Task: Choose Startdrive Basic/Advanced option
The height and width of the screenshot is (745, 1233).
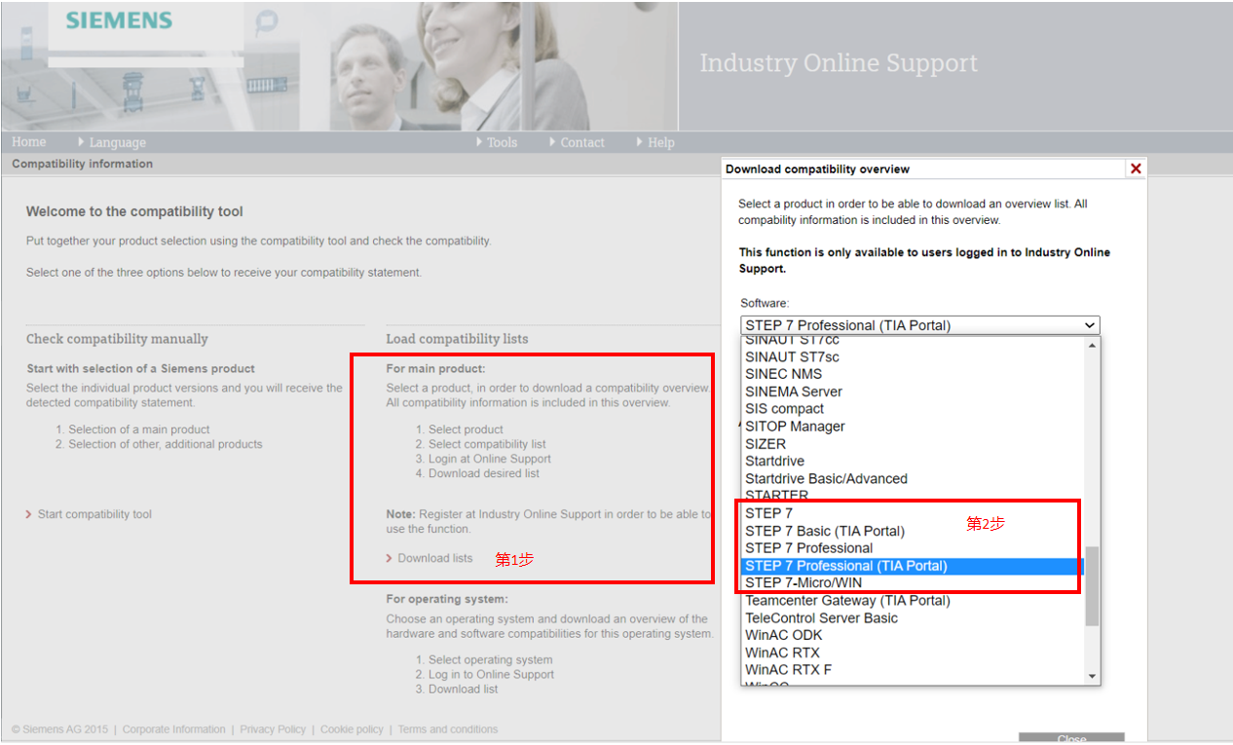Action: click(x=913, y=479)
